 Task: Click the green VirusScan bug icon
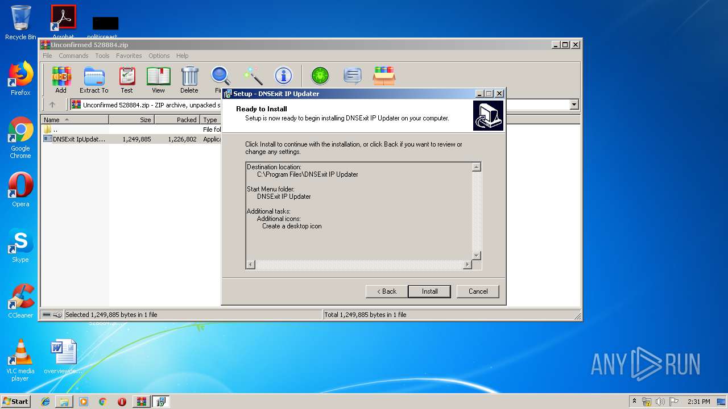tap(320, 76)
